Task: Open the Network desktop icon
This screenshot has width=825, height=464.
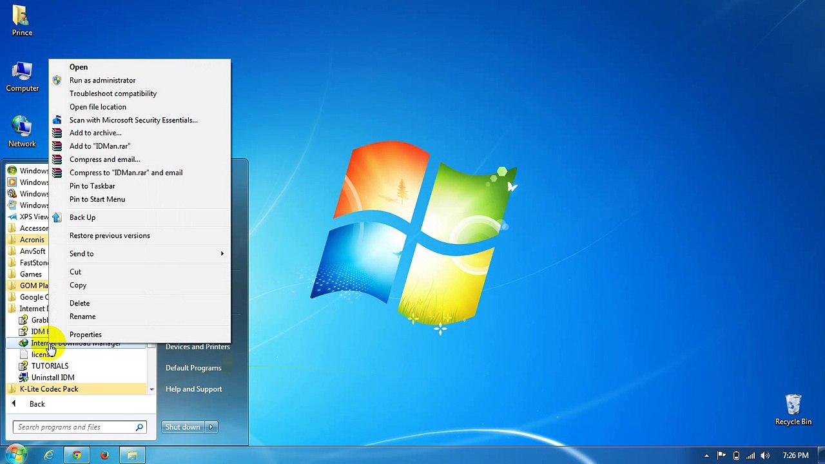Action: coord(22,132)
